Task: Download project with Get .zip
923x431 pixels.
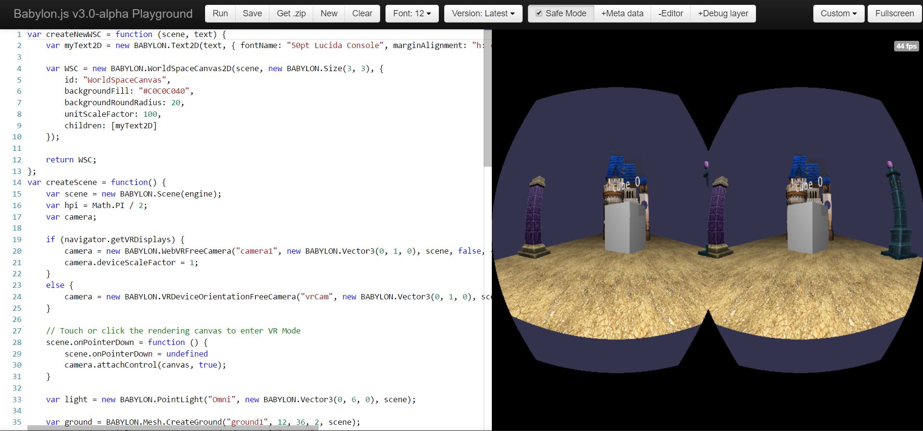Action: pyautogui.click(x=291, y=13)
